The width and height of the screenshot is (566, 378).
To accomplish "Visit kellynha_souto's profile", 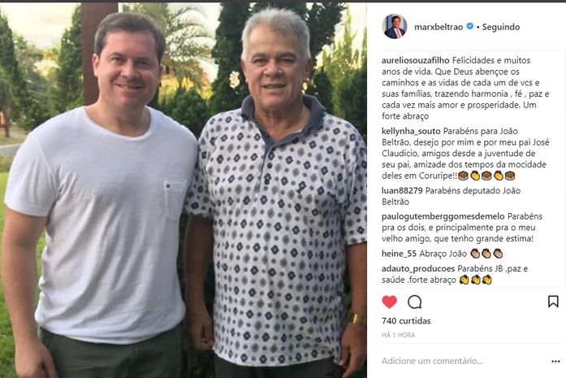I will click(411, 131).
